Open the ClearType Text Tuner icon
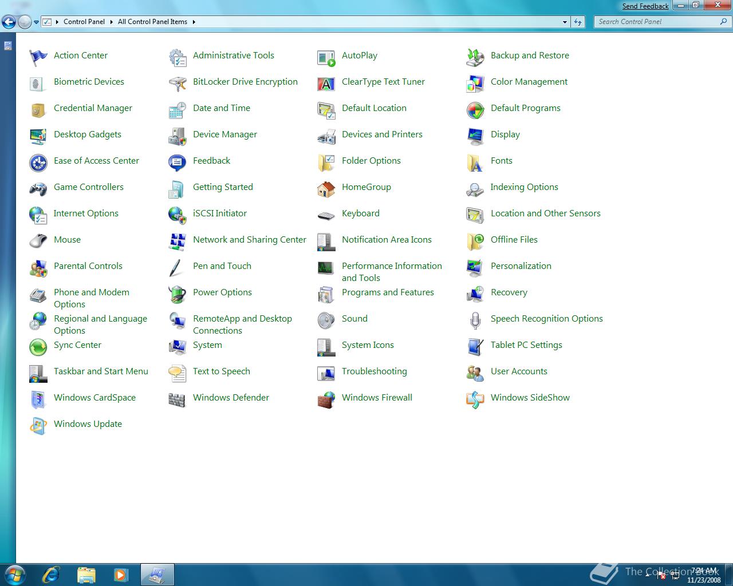733x586 pixels. tap(326, 84)
